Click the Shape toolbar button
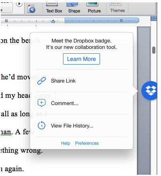The height and width of the screenshot is (176, 161). pos(74,8)
